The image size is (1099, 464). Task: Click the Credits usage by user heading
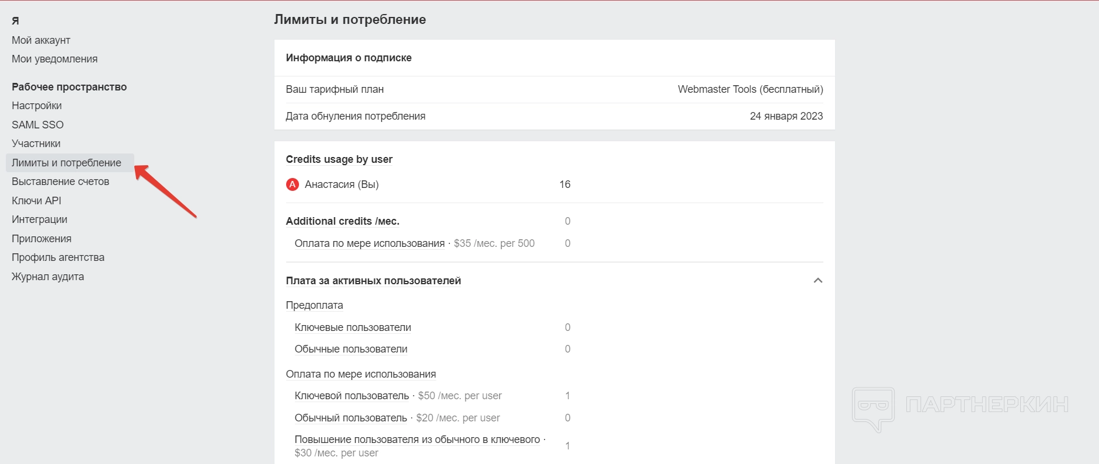[x=339, y=159]
